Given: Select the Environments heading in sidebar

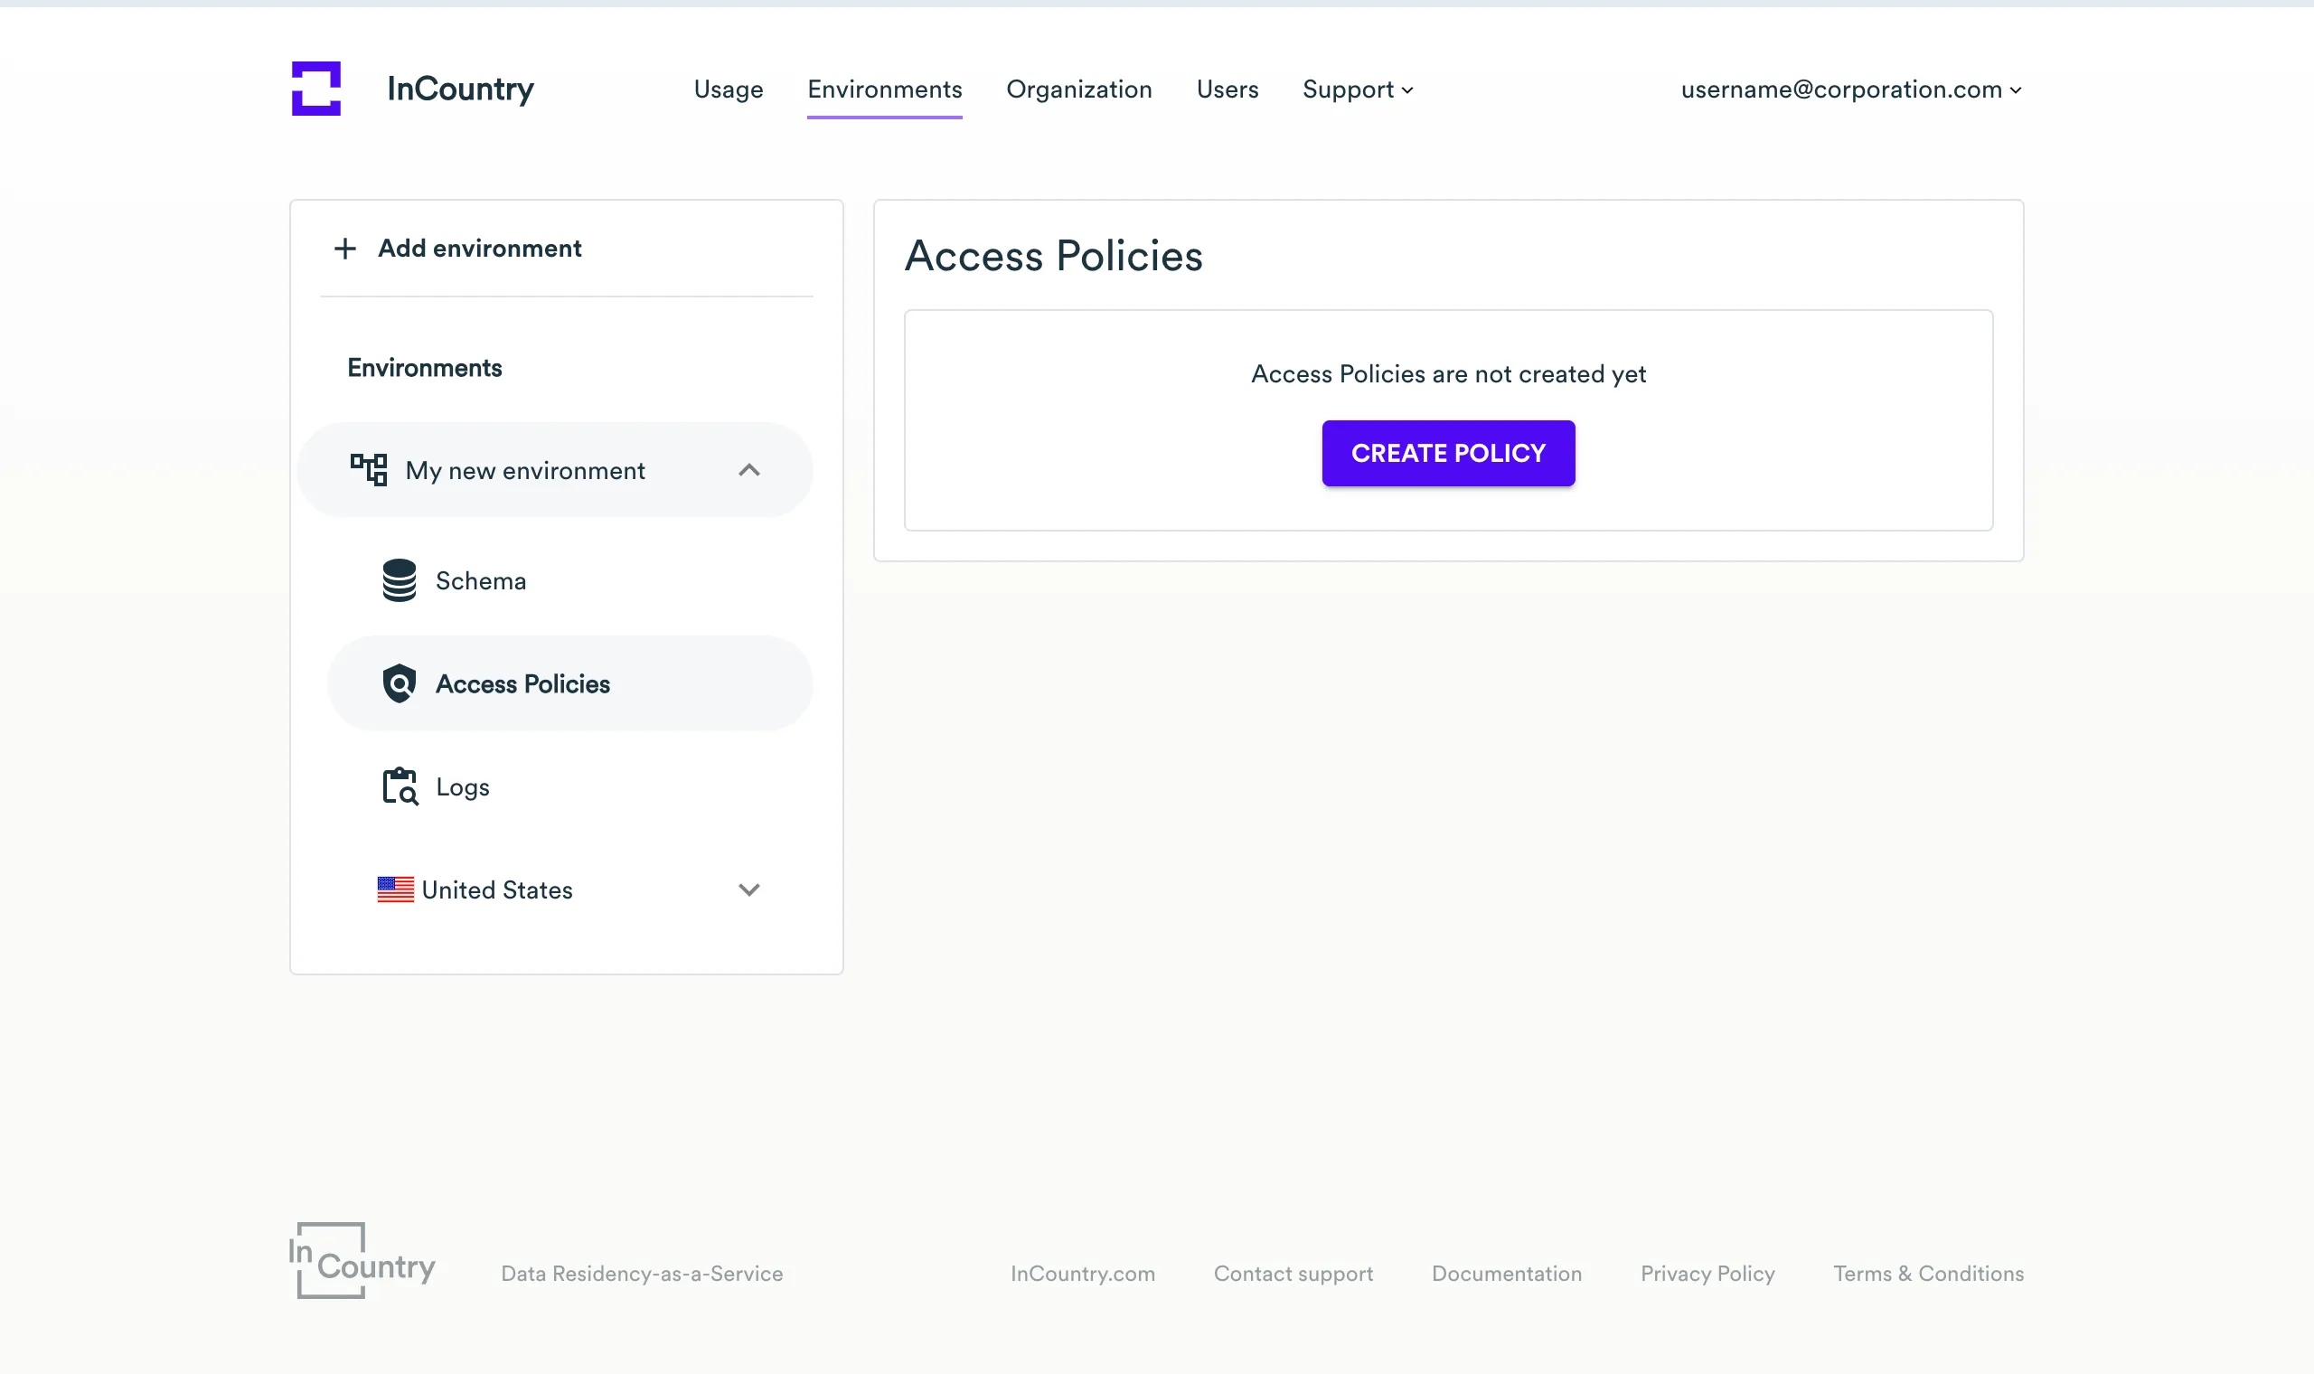Looking at the screenshot, I should point(424,367).
